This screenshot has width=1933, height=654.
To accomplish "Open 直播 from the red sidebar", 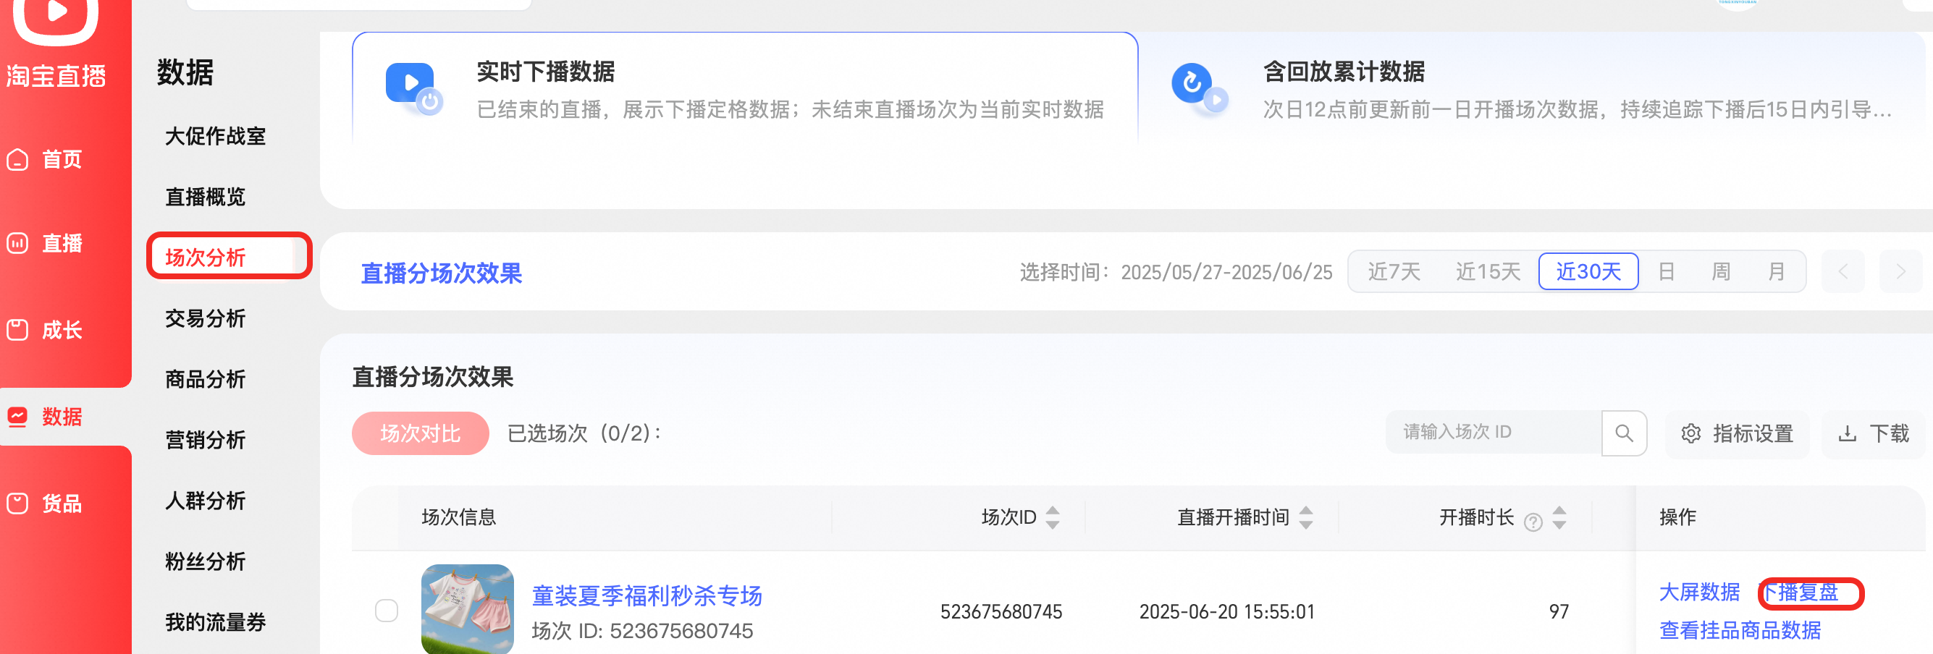I will [62, 243].
